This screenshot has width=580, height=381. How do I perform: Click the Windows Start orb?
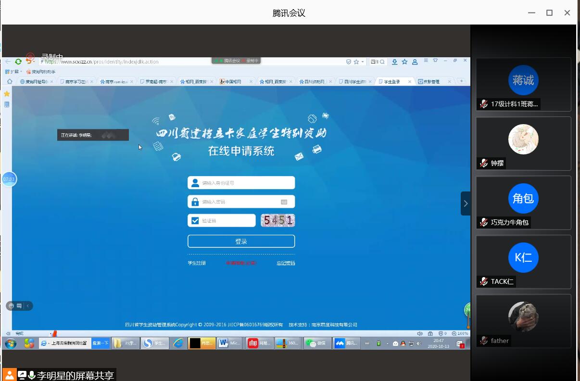(x=10, y=343)
